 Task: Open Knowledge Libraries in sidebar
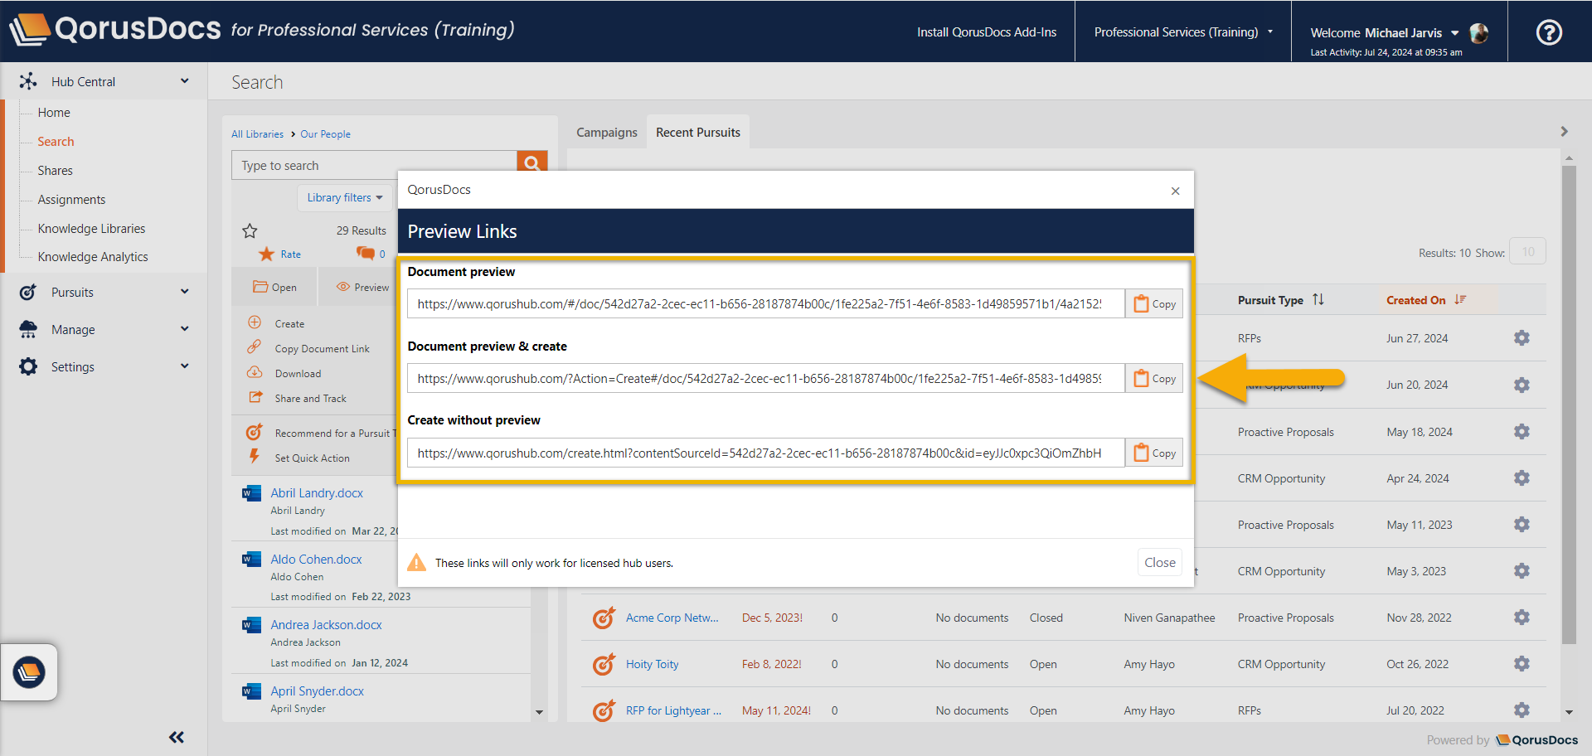91,228
